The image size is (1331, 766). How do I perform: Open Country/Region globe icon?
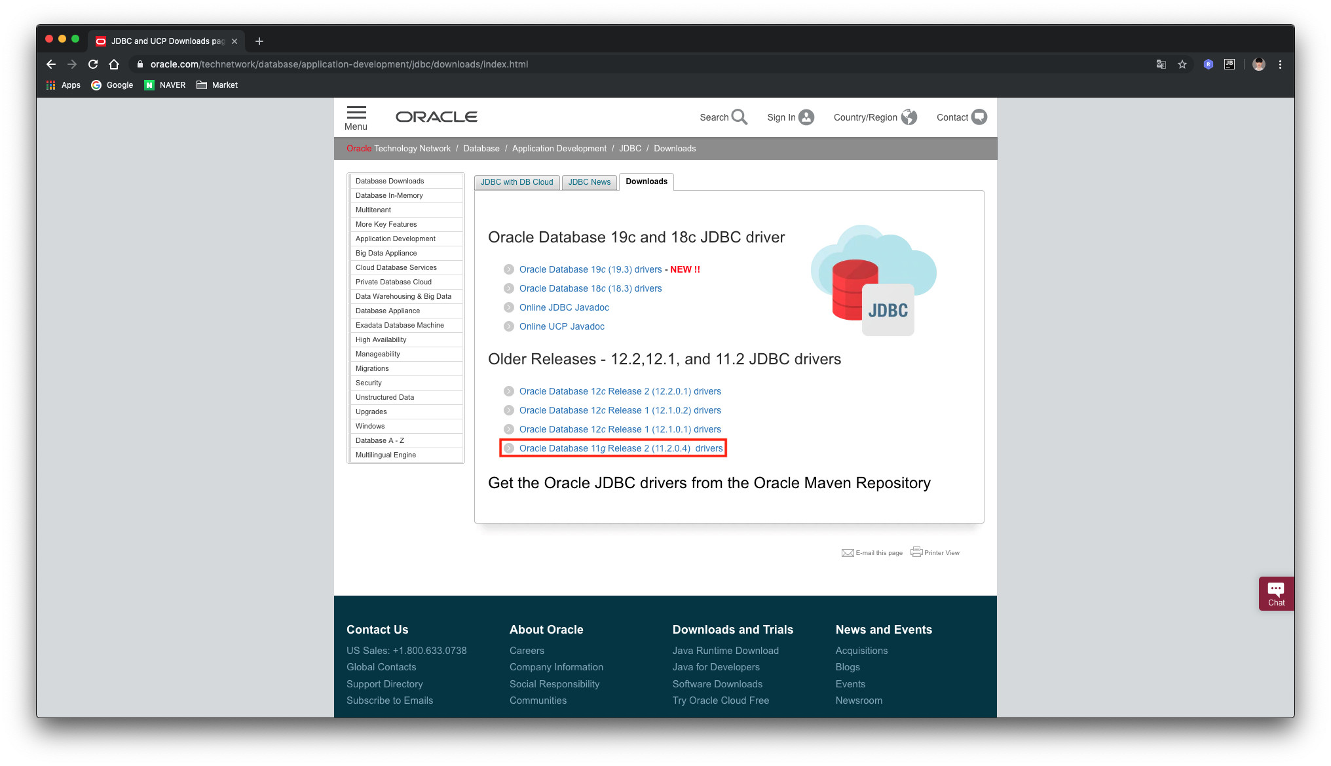pos(909,117)
